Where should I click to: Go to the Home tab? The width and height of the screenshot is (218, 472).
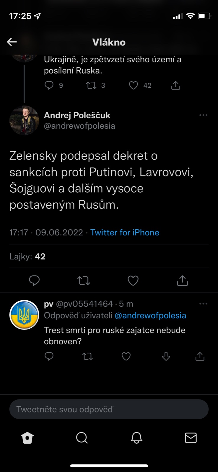(x=27, y=438)
